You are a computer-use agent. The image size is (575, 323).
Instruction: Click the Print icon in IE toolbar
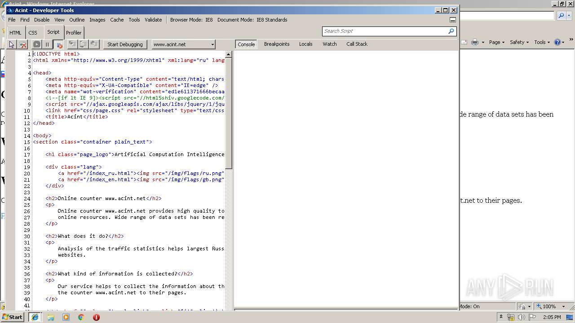point(474,42)
